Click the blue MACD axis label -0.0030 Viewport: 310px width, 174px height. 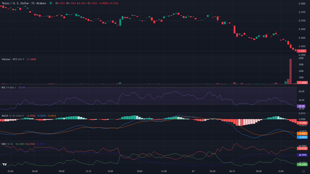point(302,137)
